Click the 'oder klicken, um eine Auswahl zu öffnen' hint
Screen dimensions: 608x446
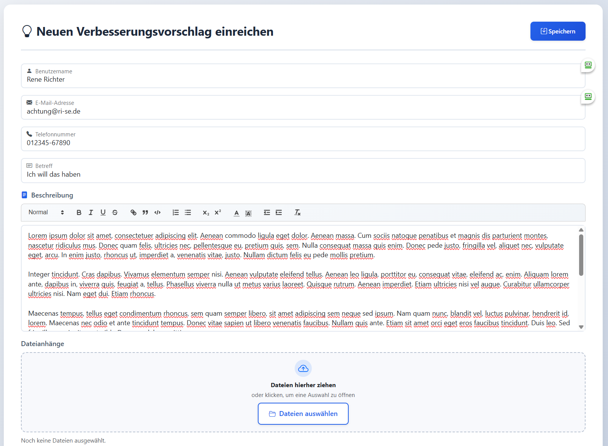click(303, 395)
